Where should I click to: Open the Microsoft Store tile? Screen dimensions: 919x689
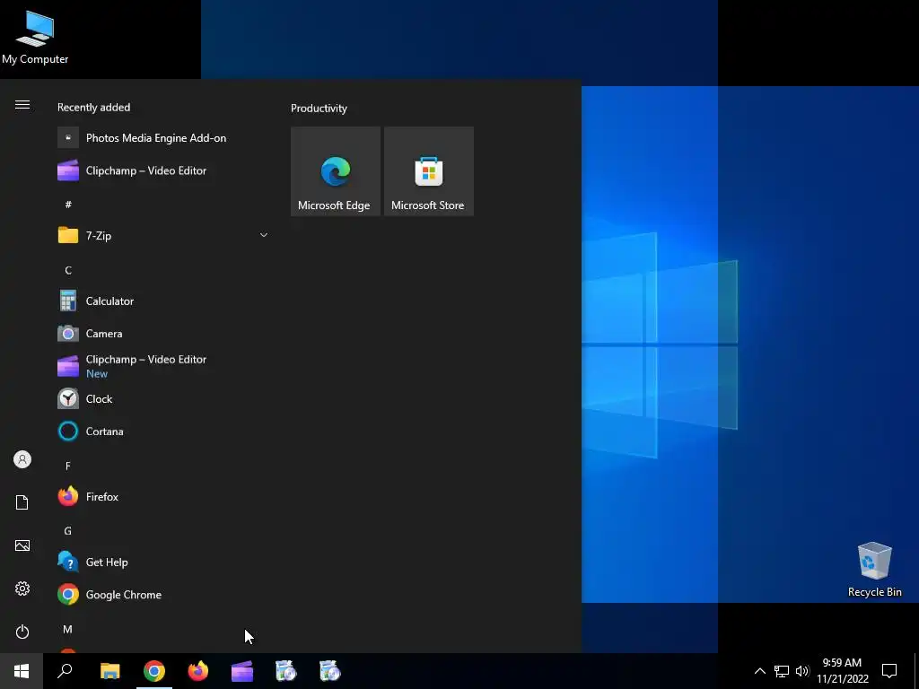coord(428,171)
